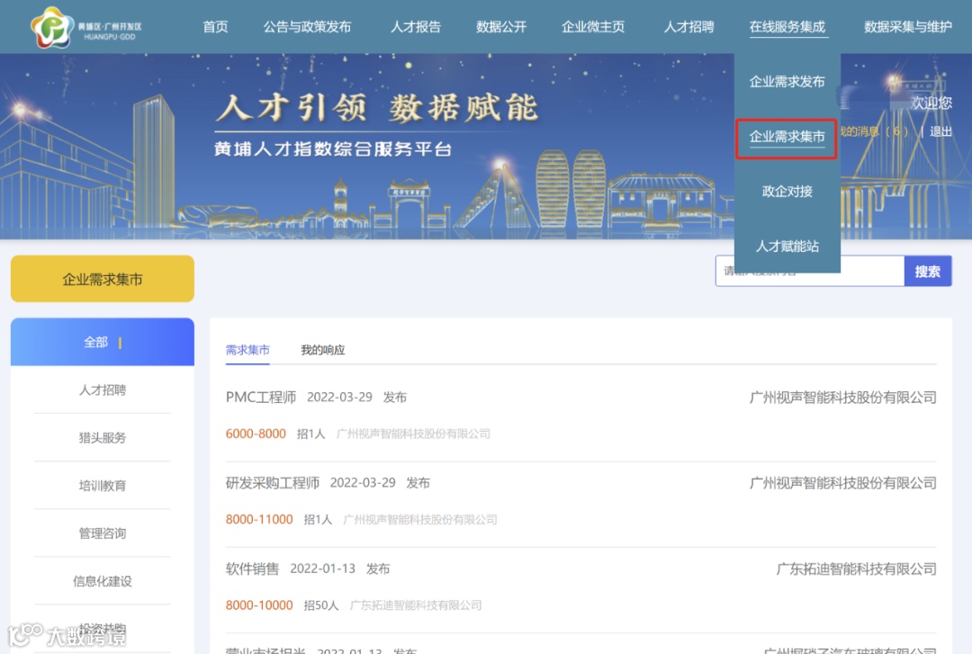Click the yellow 企业需求集市 button
The width and height of the screenshot is (972, 654).
[x=103, y=279]
